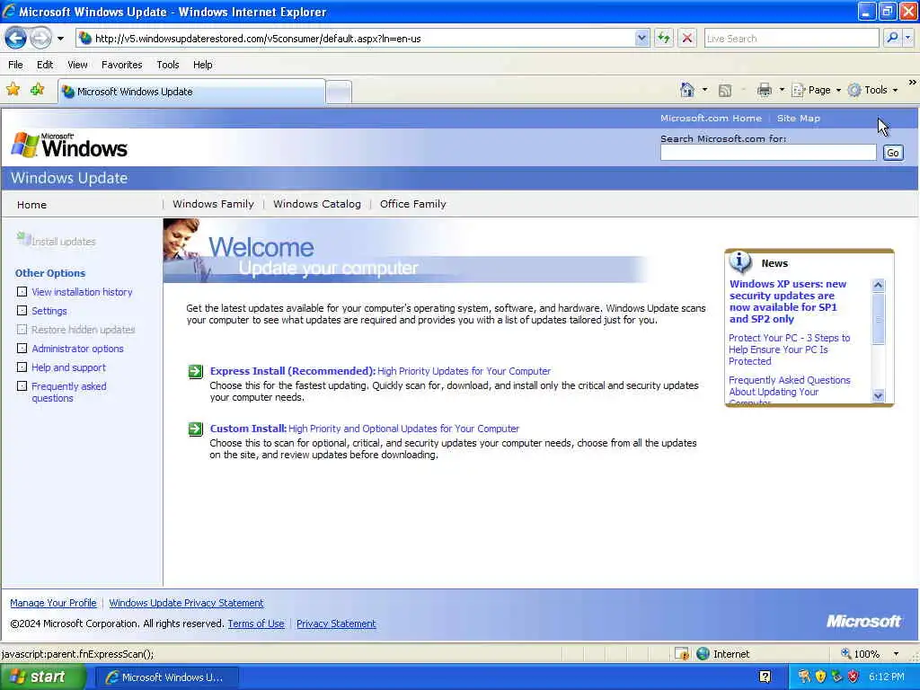Open the Help menu
The width and height of the screenshot is (920, 690).
(202, 65)
